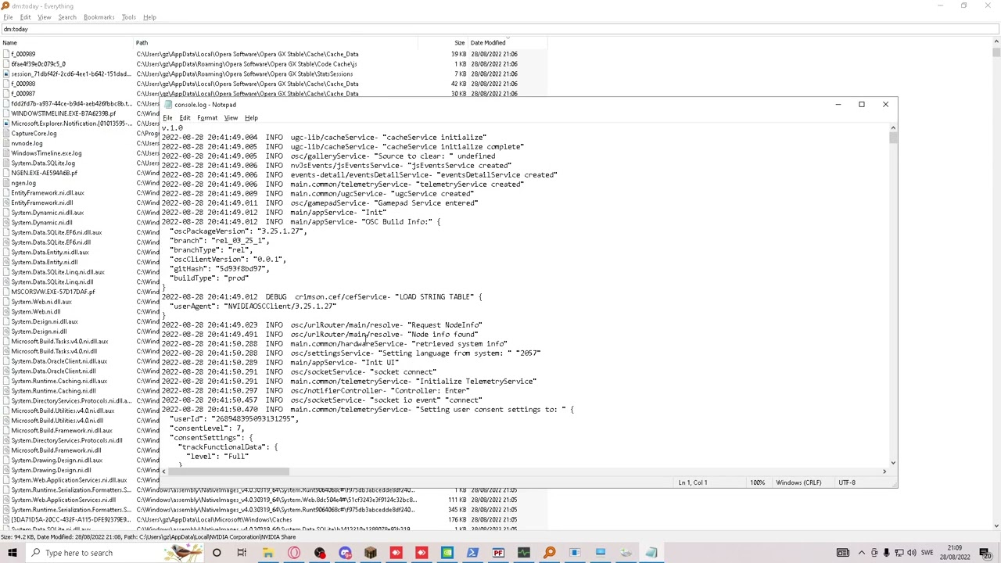Screen dimensions: 1001x563
Task: Switch to the Notepad taskbar icon
Action: tap(651, 553)
